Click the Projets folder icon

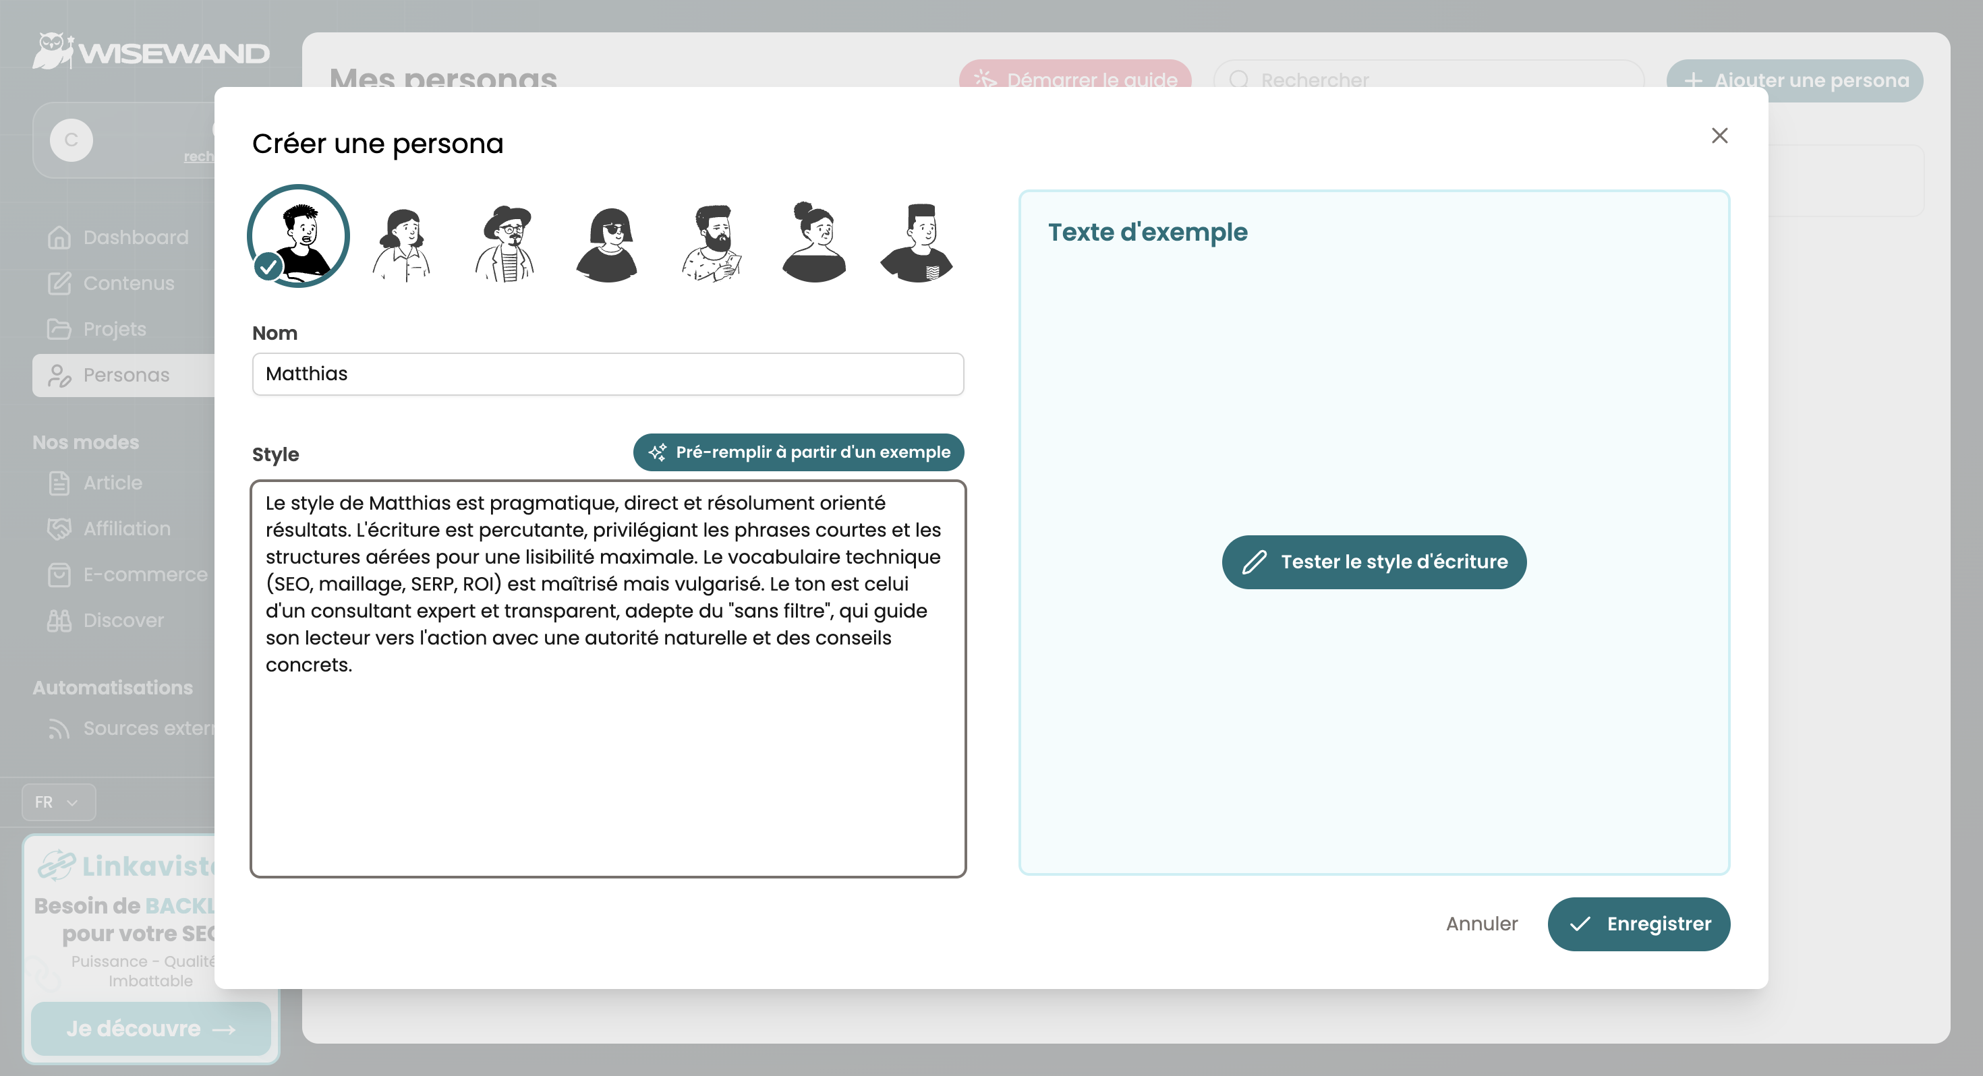point(60,328)
